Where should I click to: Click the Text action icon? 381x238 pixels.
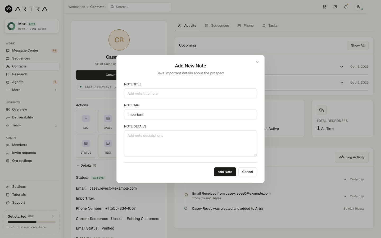pyautogui.click(x=108, y=143)
